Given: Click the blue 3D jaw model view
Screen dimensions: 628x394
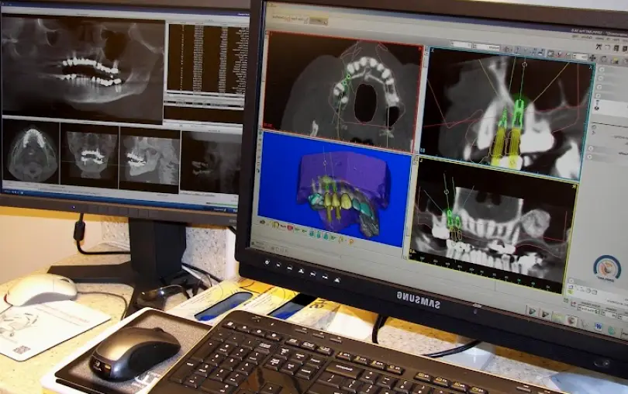Looking at the screenshot, I should coord(333,188).
